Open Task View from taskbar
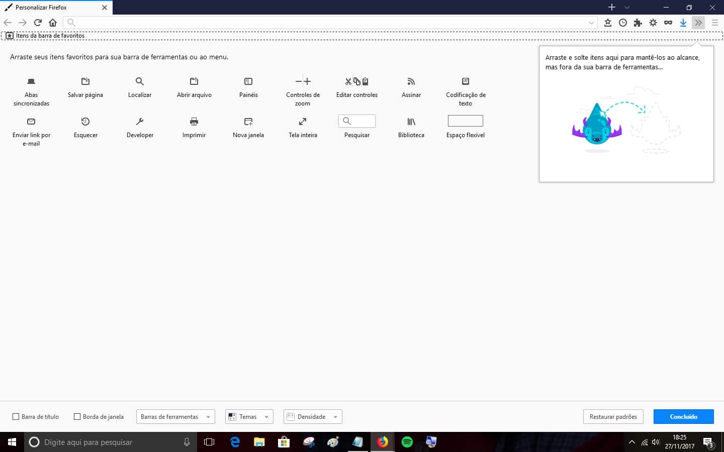724x452 pixels. (209, 442)
